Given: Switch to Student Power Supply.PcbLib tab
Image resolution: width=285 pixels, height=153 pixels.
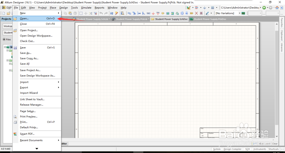Looking at the screenshot, I should (131, 19).
